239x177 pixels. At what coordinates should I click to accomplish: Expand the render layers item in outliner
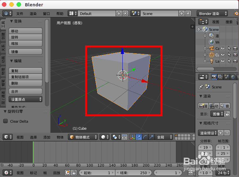tap(205, 36)
